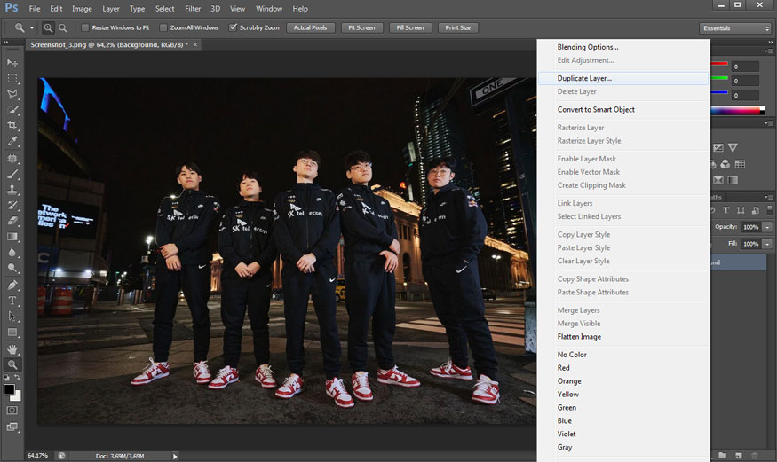Select the Move tool
This screenshot has height=462, width=777.
(12, 63)
